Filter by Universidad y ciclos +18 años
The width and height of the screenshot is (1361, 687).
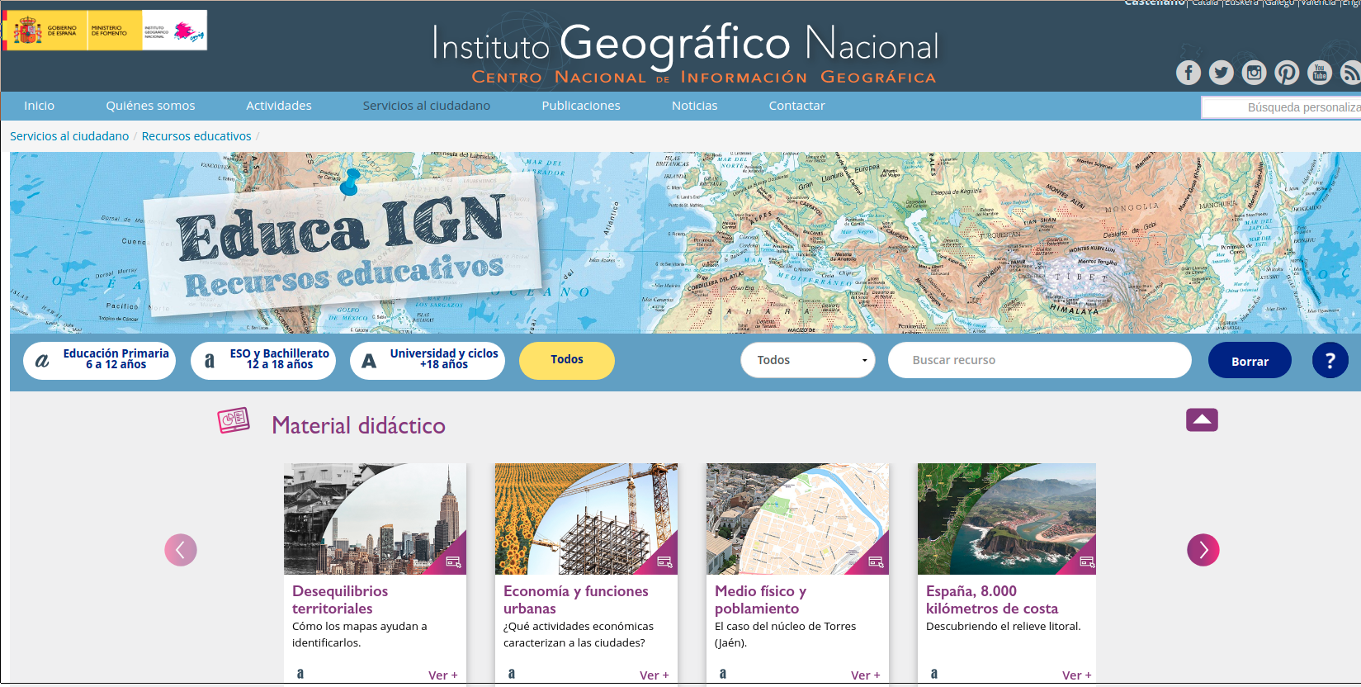point(428,361)
